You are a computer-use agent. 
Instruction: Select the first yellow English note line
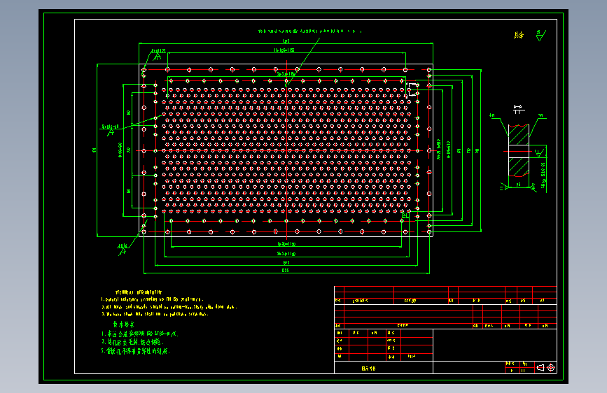[x=152, y=299]
